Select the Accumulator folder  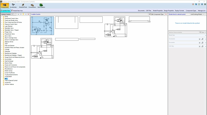click(8, 59)
